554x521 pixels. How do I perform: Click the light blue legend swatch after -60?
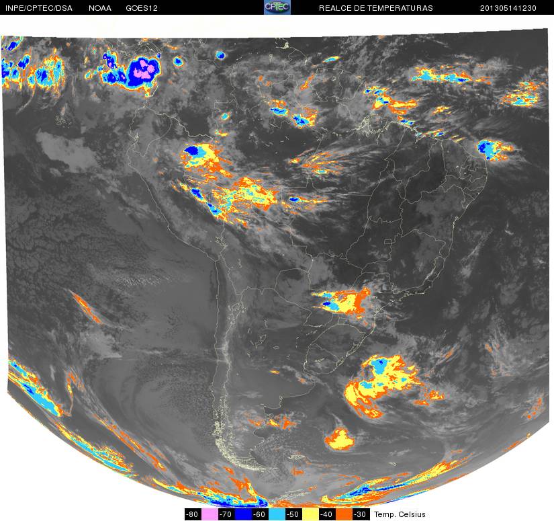[x=277, y=514]
